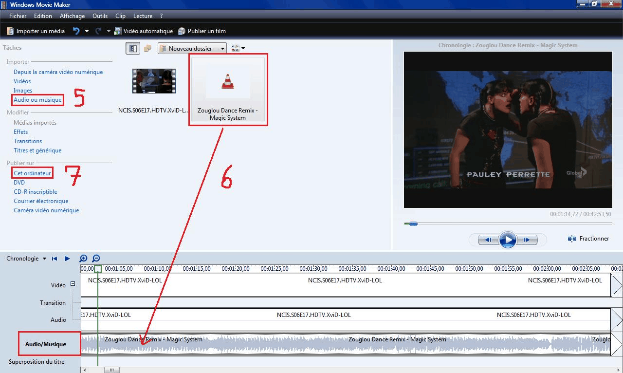
Task: Open the Clip menu
Action: (x=120, y=16)
